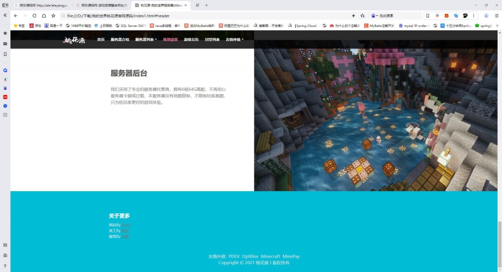Open the 博客园 bookmark

click(268, 25)
